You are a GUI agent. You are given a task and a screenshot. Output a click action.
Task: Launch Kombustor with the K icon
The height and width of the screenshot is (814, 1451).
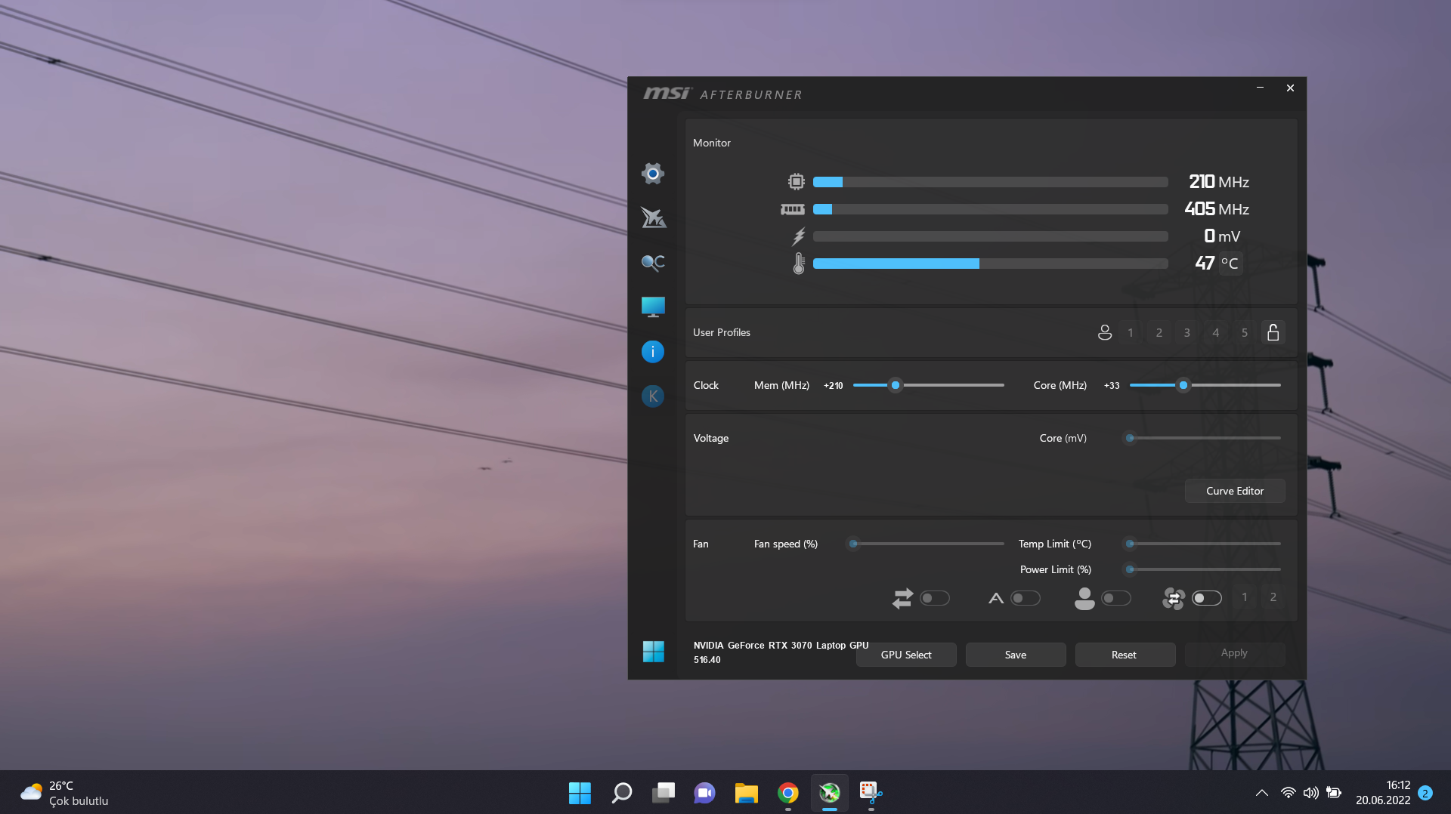click(x=653, y=396)
